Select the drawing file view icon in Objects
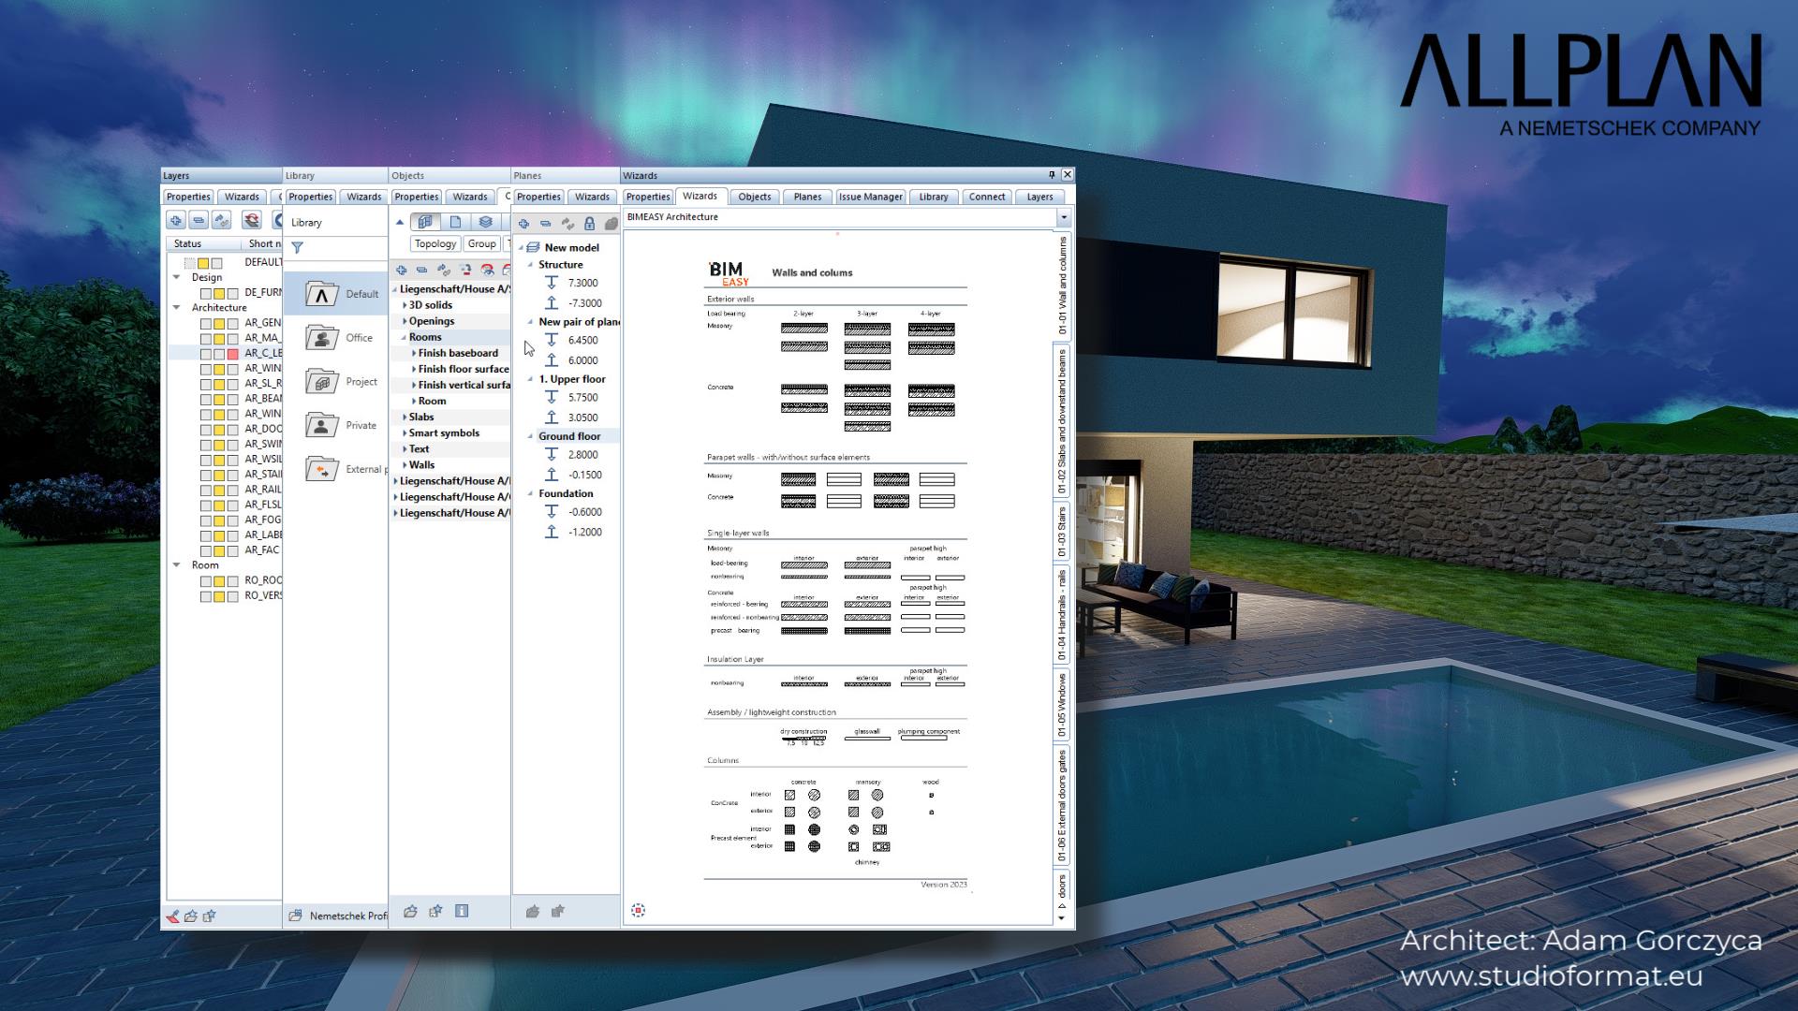 tap(455, 222)
